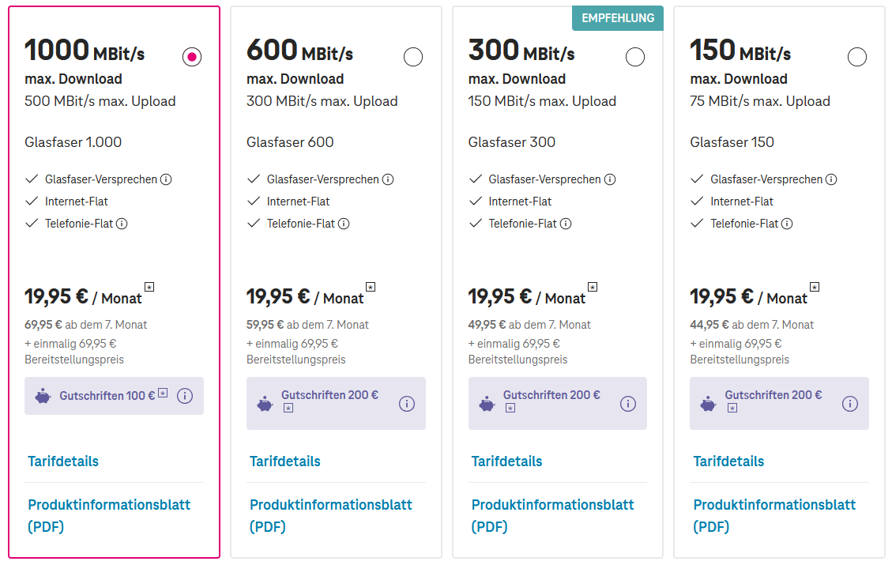The image size is (892, 565).
Task: Click footnote marker by Glasfaser 150 monthly price
Action: [x=815, y=287]
